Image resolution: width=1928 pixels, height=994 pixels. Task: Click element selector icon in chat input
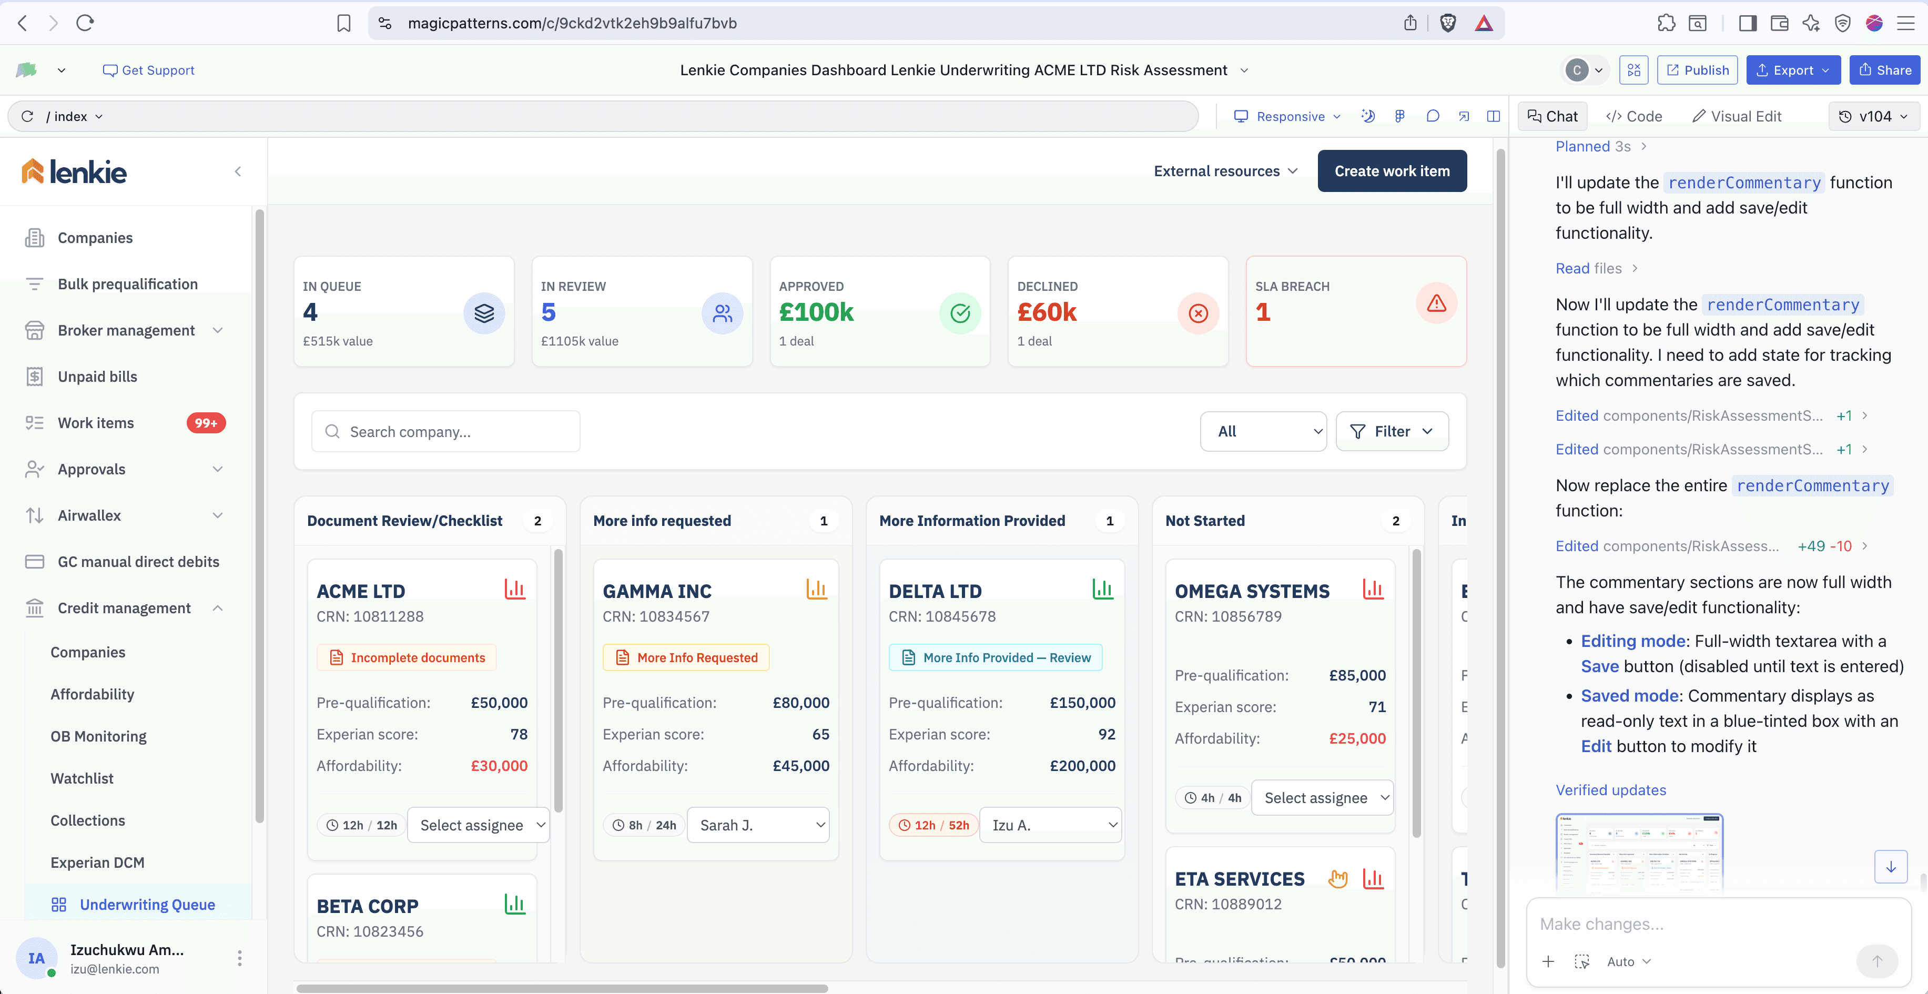point(1581,961)
